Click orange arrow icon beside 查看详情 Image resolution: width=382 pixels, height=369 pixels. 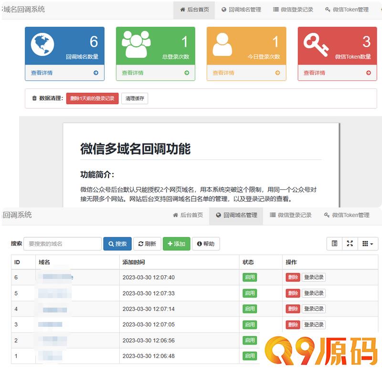277,73
